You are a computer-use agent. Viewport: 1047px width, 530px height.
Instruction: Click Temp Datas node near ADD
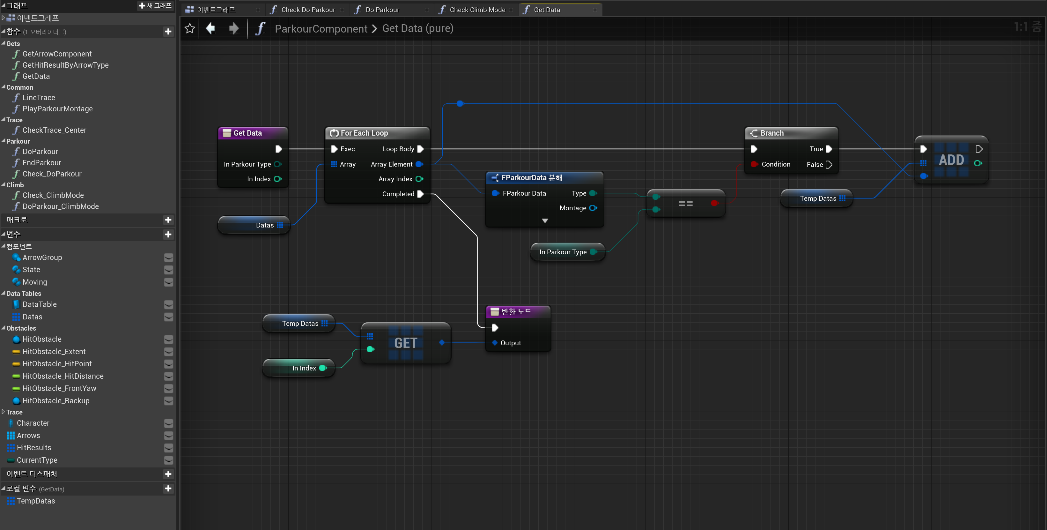(816, 198)
